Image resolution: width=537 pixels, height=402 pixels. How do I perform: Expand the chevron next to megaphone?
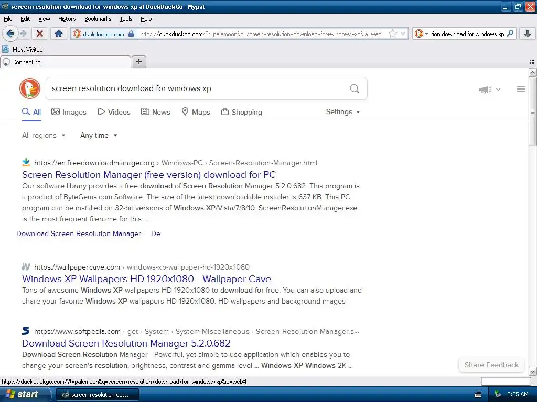498,89
